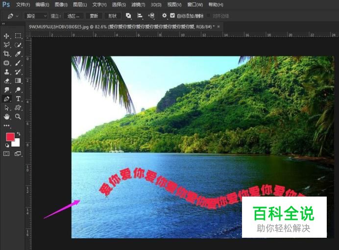Select the Move tool

(6, 36)
